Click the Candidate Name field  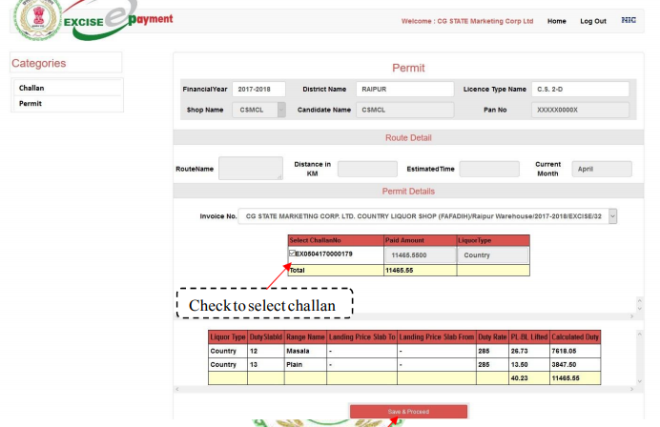coord(404,110)
